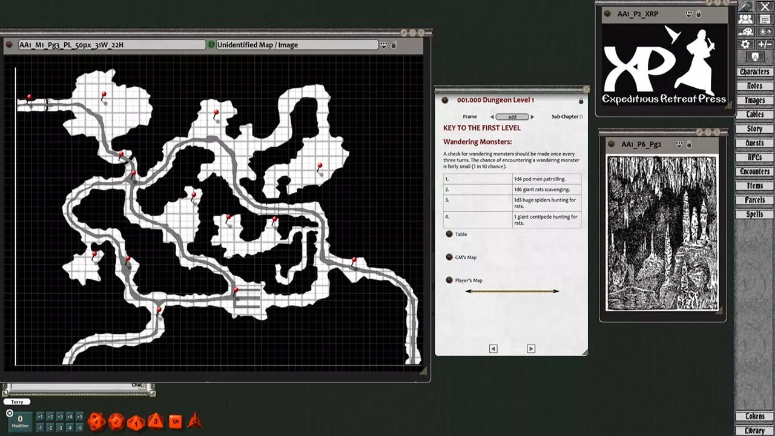775x436 pixels.
Task: Go to next story page arrow
Action: coord(531,348)
